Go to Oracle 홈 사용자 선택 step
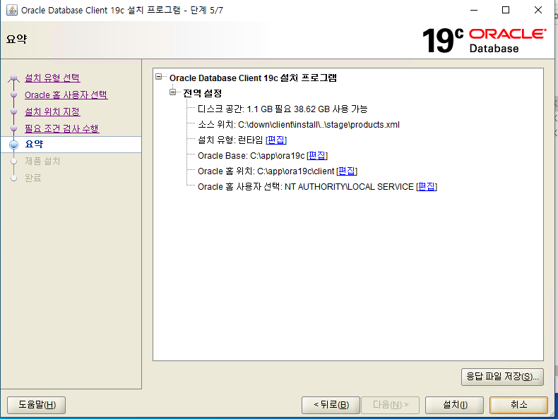The width and height of the screenshot is (558, 419). pyautogui.click(x=66, y=95)
